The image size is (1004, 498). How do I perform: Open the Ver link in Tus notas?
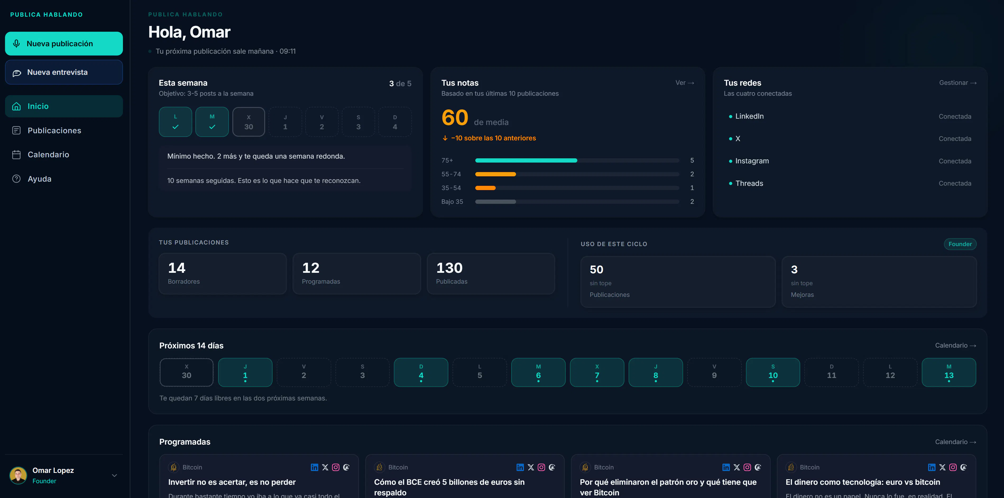[685, 83]
